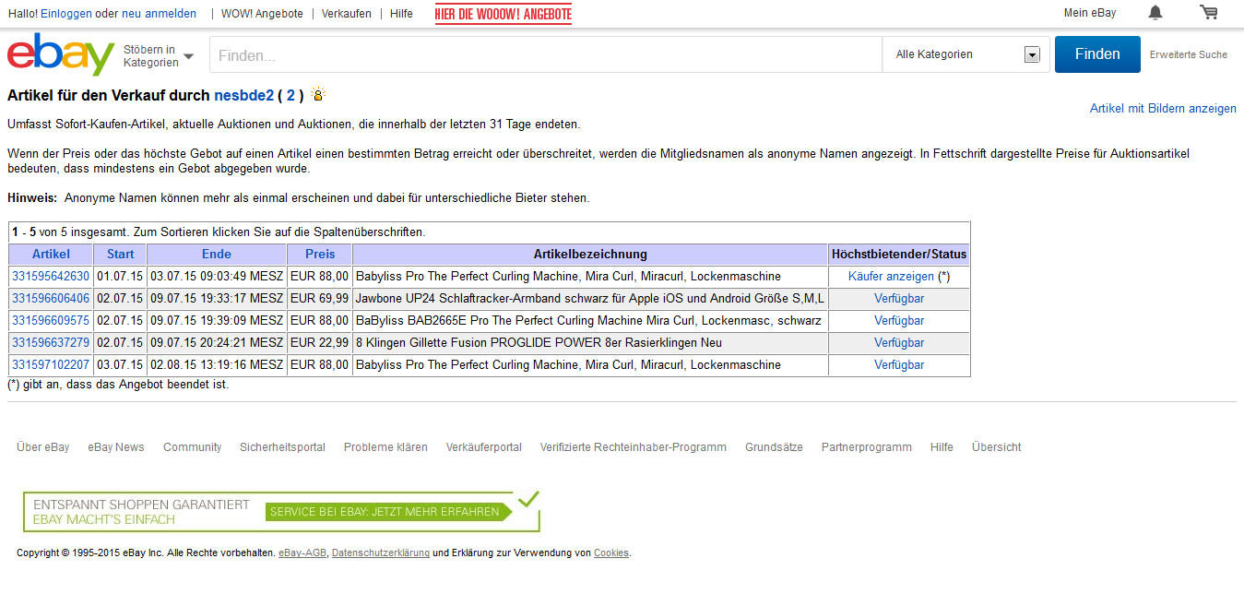Open item number 331596609575
The height and width of the screenshot is (606, 1244).
[51, 321]
